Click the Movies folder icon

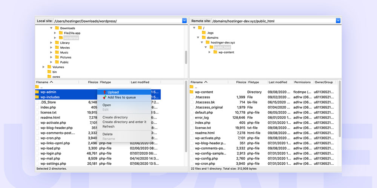57,47
